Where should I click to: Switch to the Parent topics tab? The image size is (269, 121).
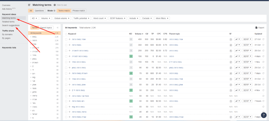pyautogui.click(x=46, y=28)
